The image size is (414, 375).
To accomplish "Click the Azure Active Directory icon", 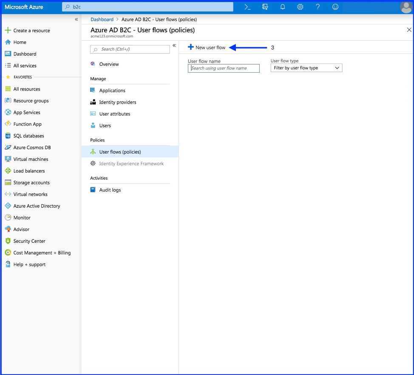I will click(x=8, y=206).
